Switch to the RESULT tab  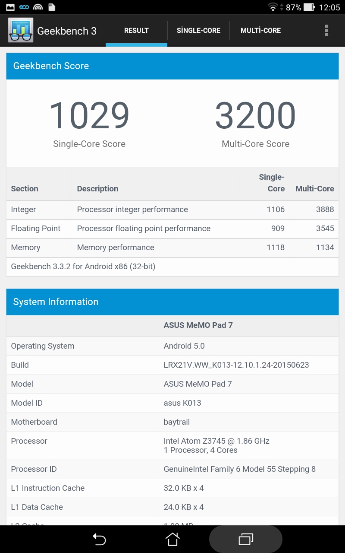pos(136,31)
